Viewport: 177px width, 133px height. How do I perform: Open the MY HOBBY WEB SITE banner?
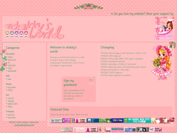137,121
